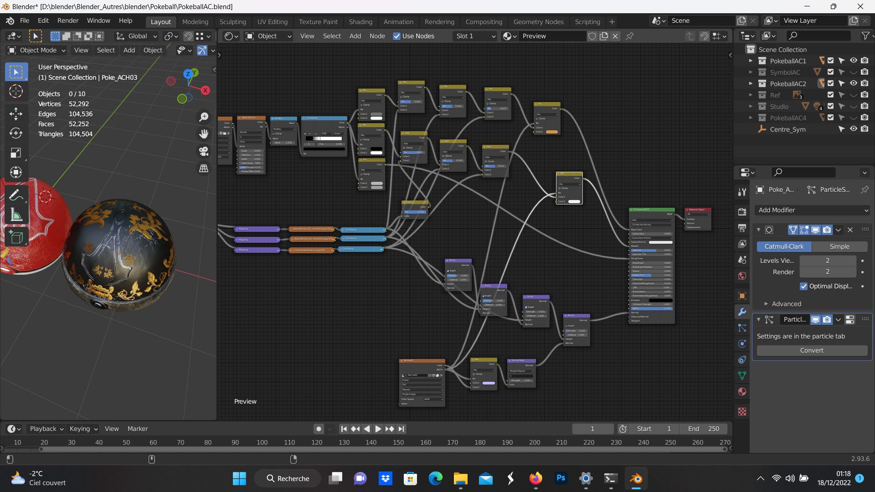Open the Material properties tab

[742, 392]
